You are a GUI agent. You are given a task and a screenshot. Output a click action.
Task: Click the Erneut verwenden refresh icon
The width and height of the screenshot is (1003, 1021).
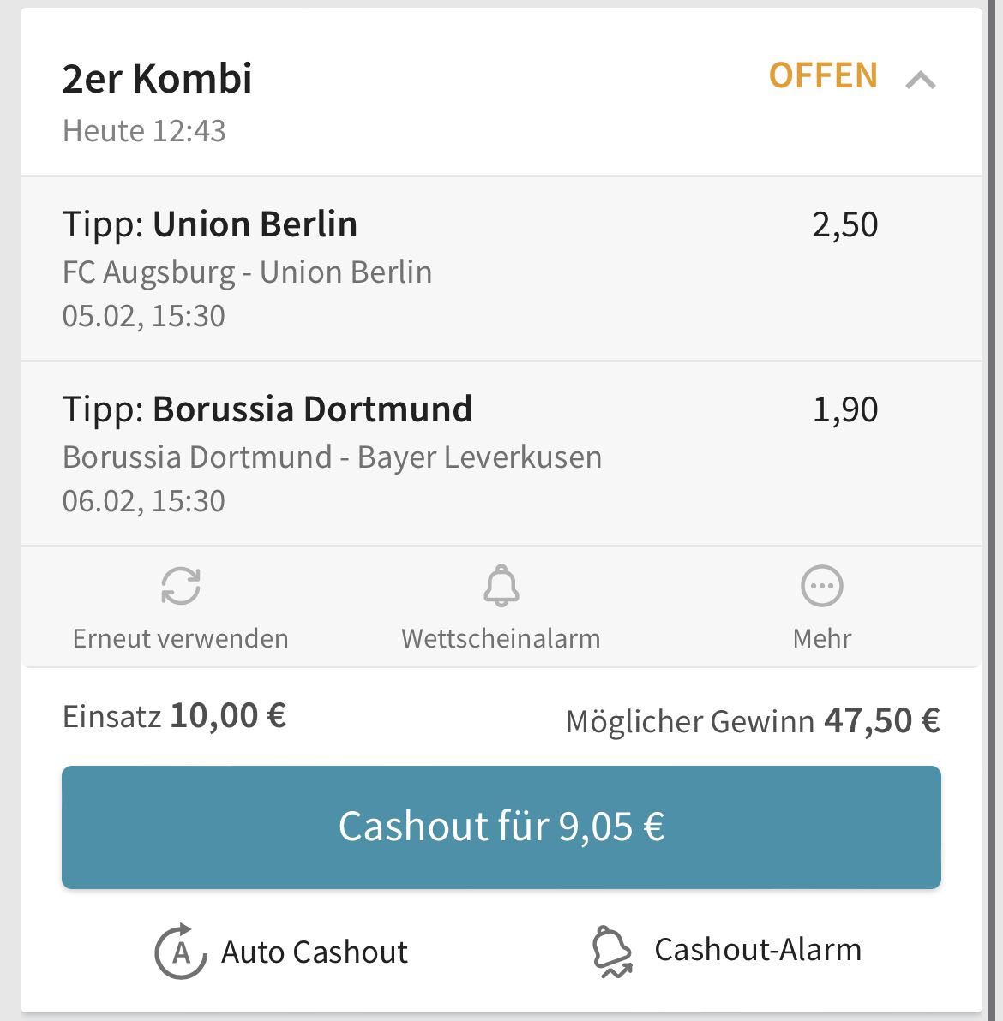coord(181,585)
